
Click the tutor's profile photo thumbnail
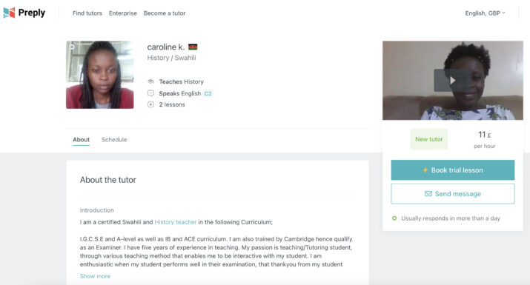tap(100, 75)
